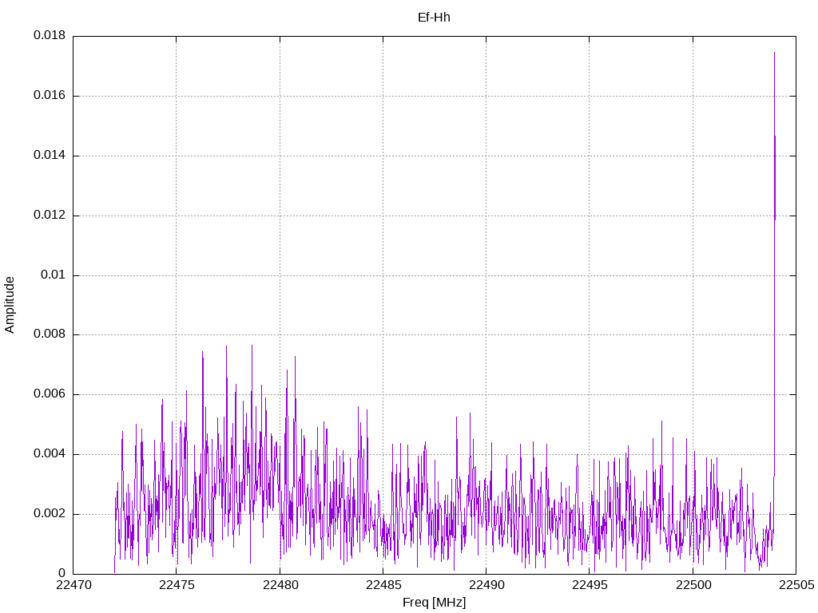The width and height of the screenshot is (818, 613).
Task: Click the 0.006 y-axis tick label
Action: coord(50,394)
